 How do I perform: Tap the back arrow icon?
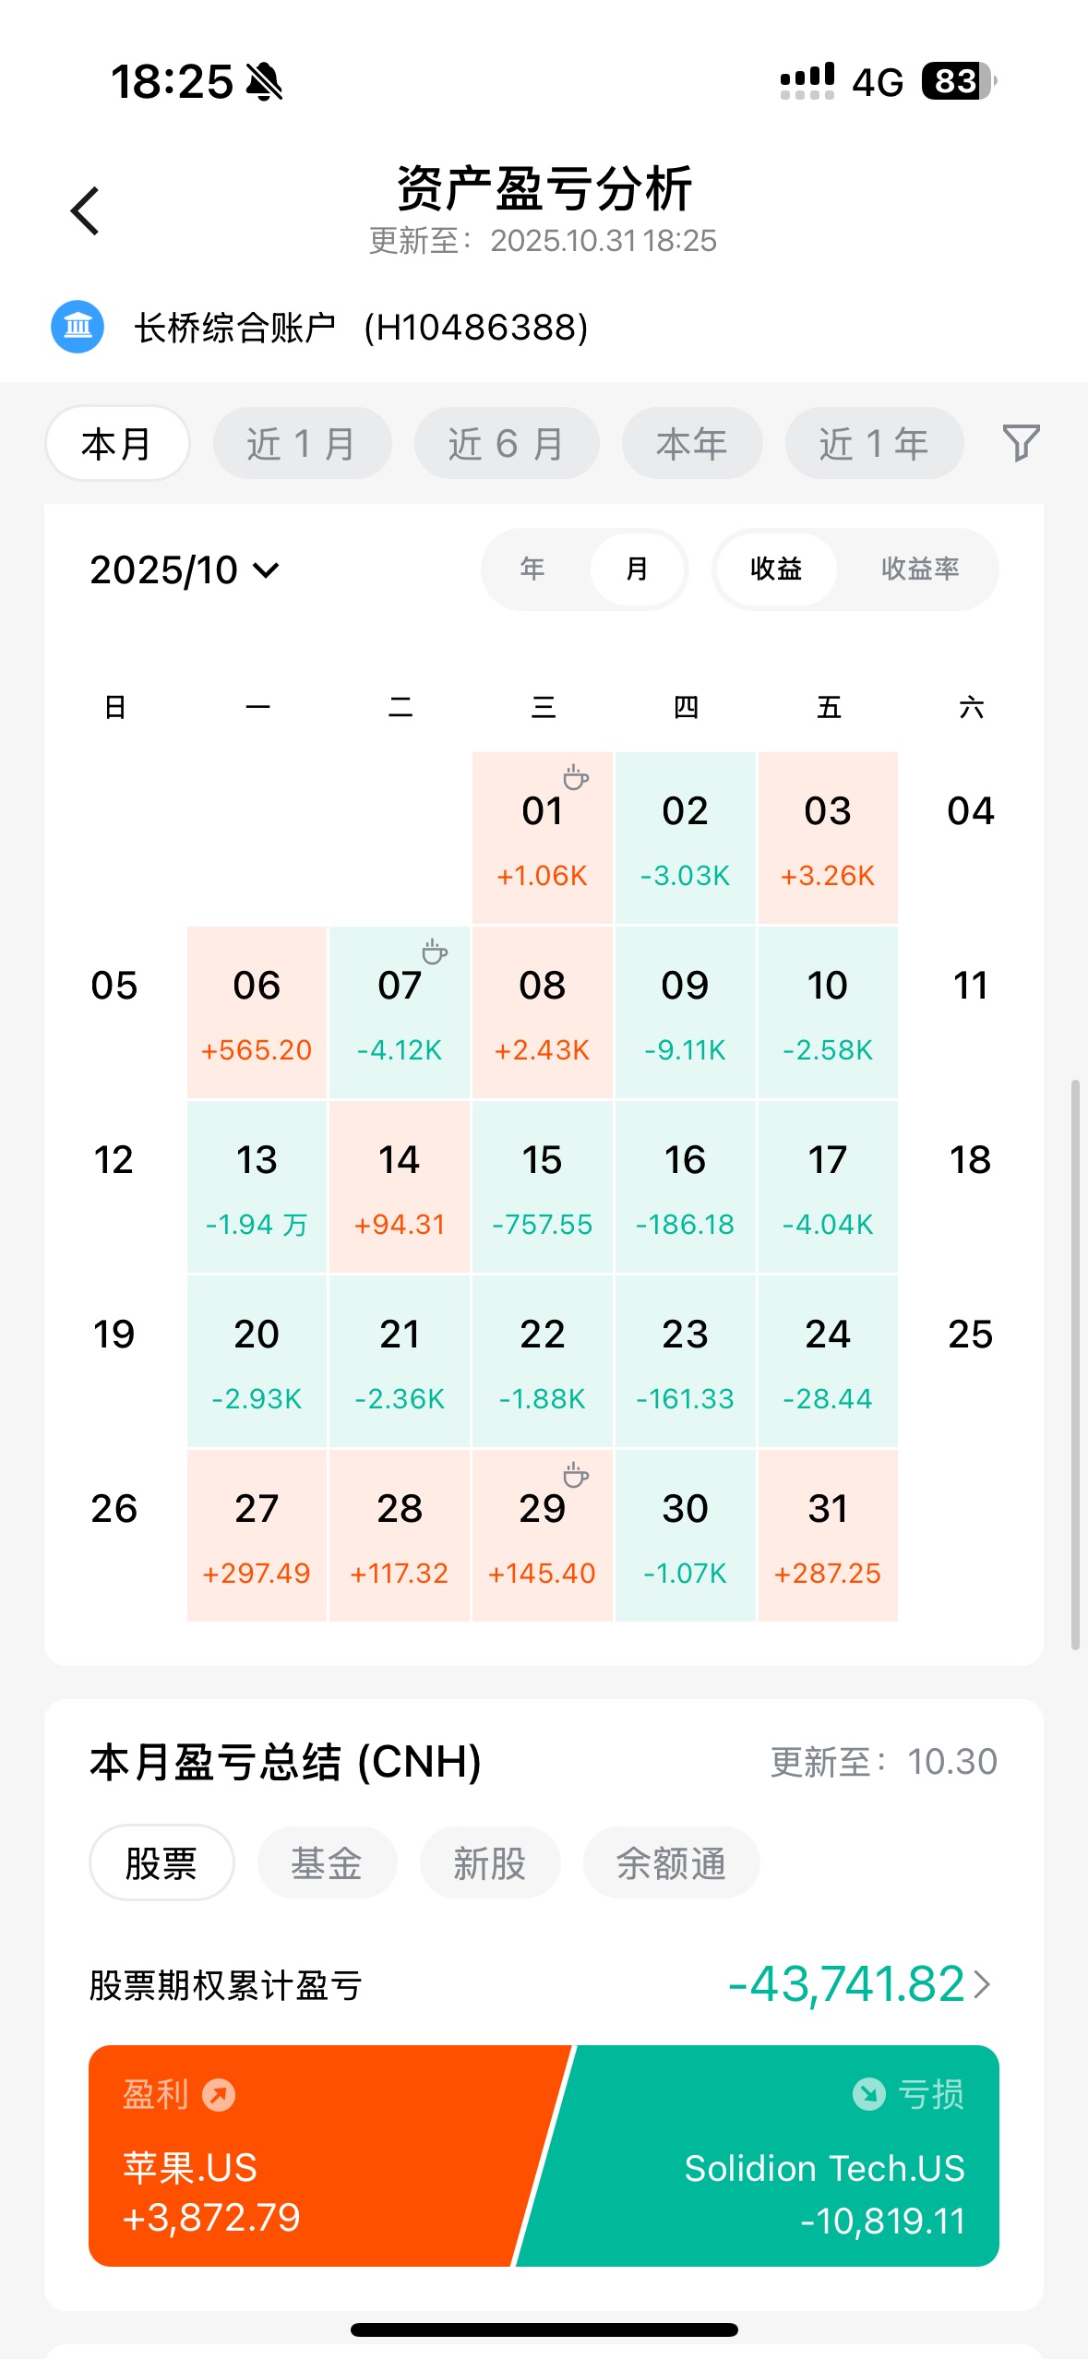[85, 210]
